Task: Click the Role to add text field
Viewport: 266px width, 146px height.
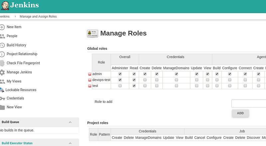Action: (249, 104)
